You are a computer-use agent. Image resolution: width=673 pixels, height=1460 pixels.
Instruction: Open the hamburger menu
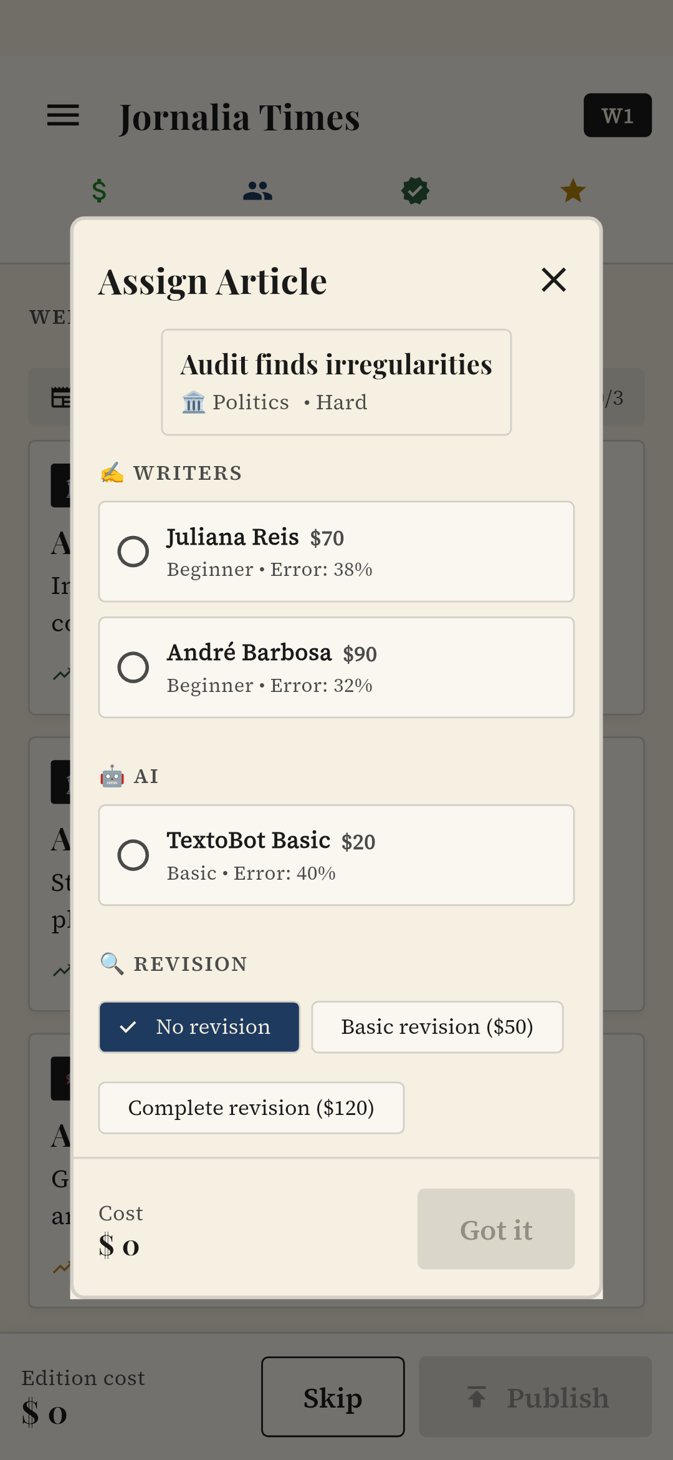63,115
